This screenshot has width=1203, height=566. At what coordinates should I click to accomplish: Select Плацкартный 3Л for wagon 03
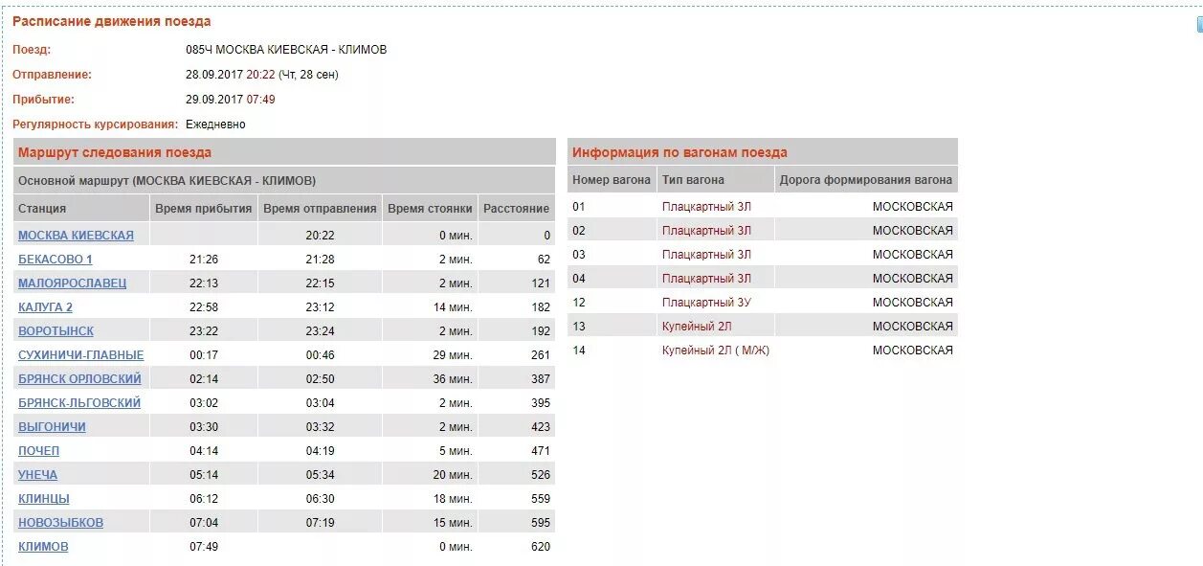pos(706,255)
